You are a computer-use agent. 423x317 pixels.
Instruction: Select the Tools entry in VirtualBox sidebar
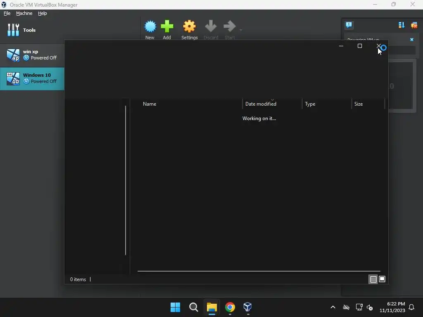(x=21, y=30)
